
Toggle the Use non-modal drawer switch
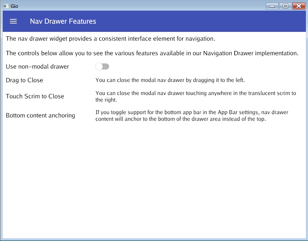click(102, 66)
